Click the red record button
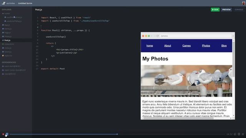The width and height of the screenshot is (246, 138). [x=3, y=134]
